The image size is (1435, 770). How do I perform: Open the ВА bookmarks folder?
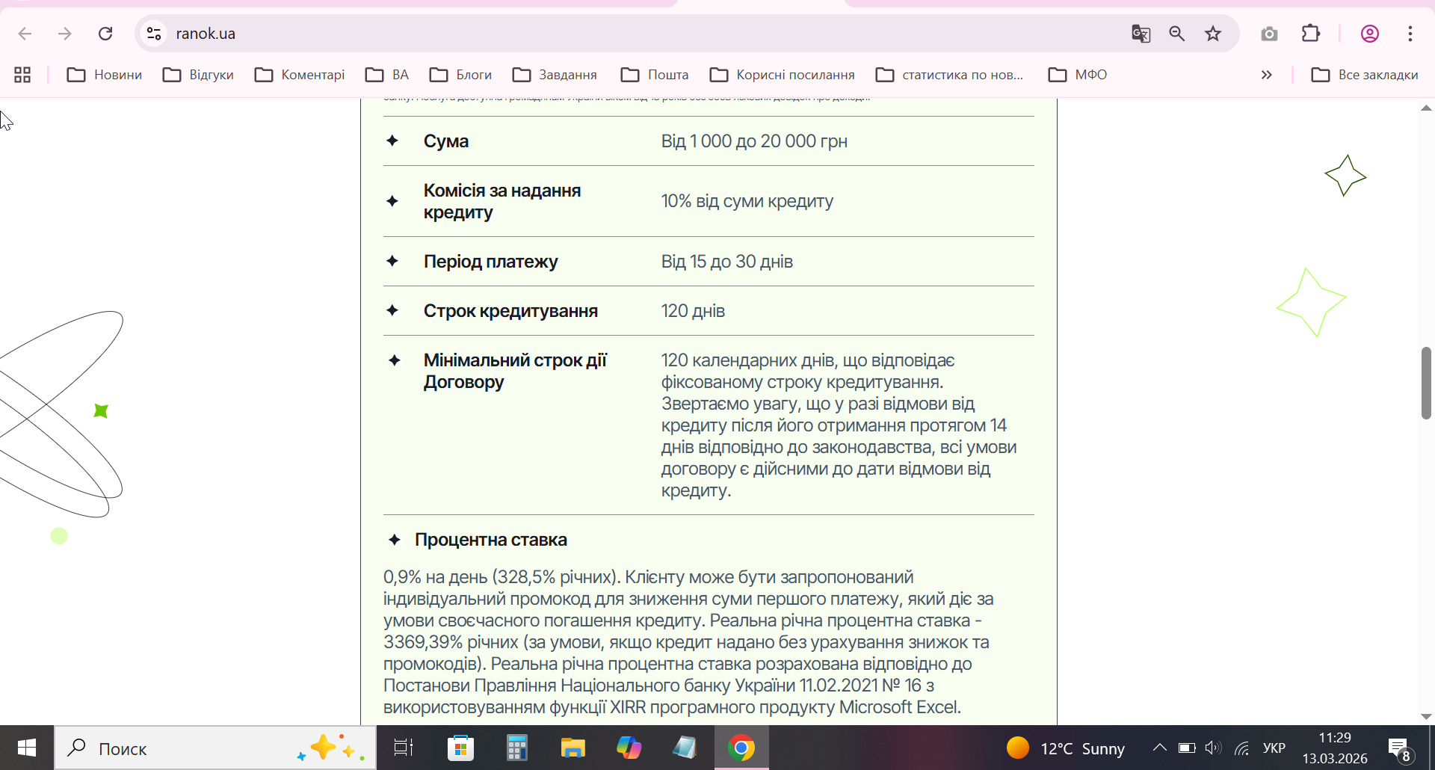point(387,75)
